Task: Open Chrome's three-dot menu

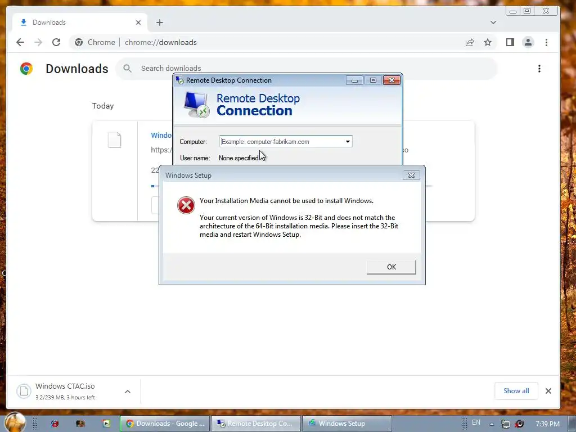Action: 546,42
